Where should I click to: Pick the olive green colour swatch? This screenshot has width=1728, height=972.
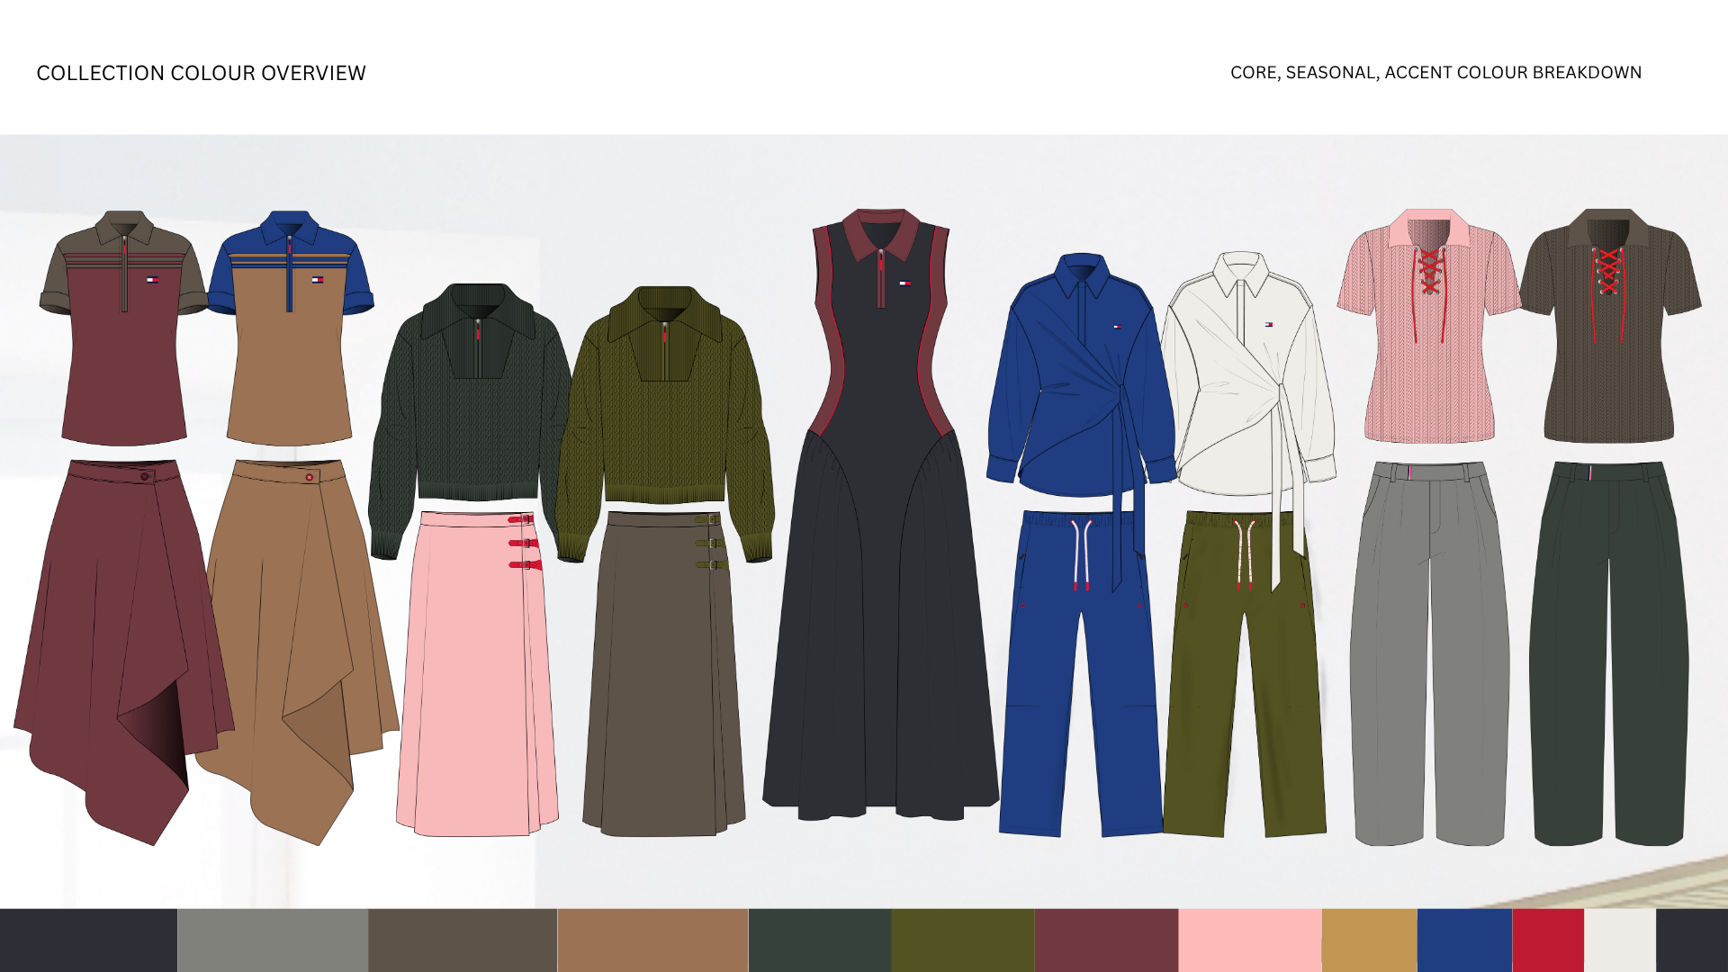coord(963,940)
